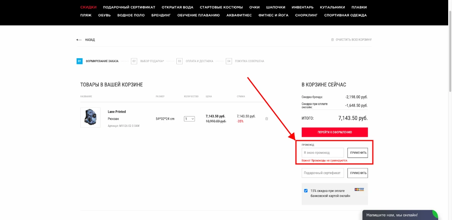Screen dimensions: 452x220
Task: Click the step 03 payment and delivery box
Action: 179,61
